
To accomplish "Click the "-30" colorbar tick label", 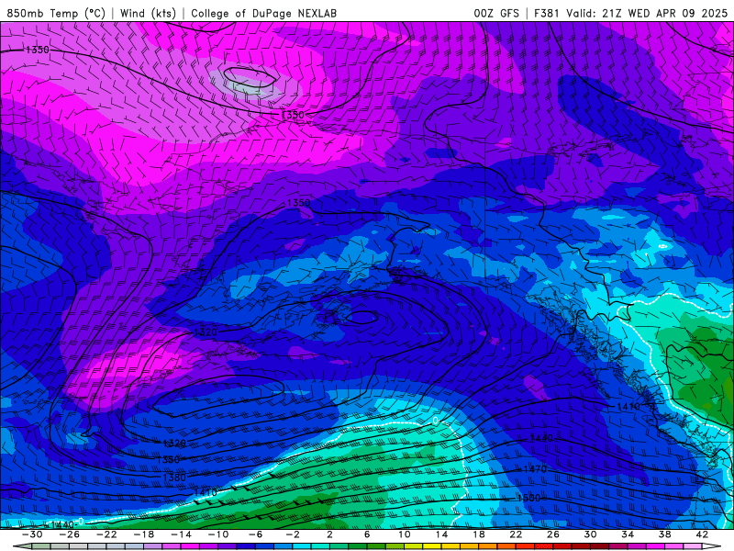I will [32, 534].
